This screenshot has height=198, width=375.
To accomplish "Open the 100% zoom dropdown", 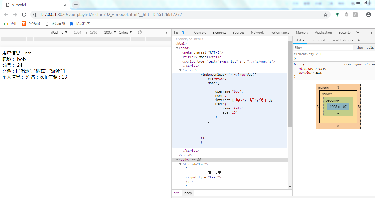I will (x=110, y=33).
